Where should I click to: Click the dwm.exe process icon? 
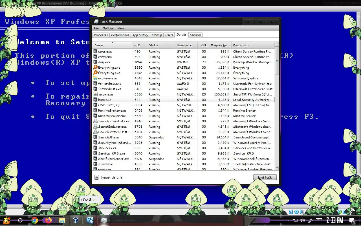[x=95, y=62]
